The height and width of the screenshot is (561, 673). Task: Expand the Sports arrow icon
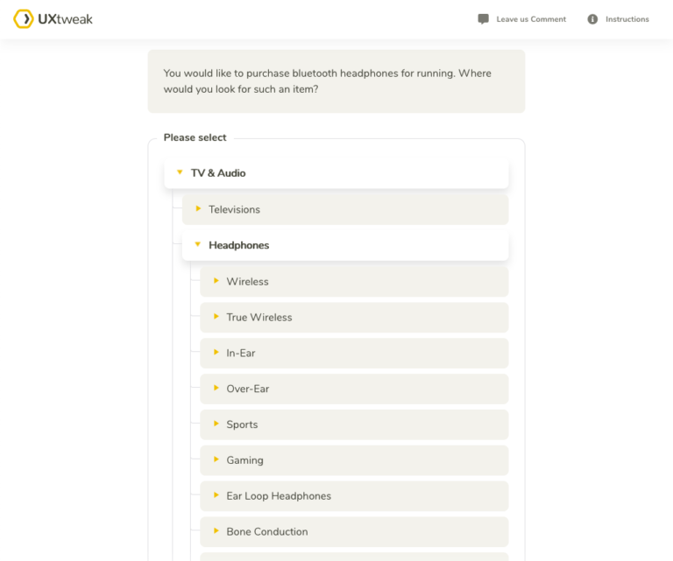click(x=216, y=424)
